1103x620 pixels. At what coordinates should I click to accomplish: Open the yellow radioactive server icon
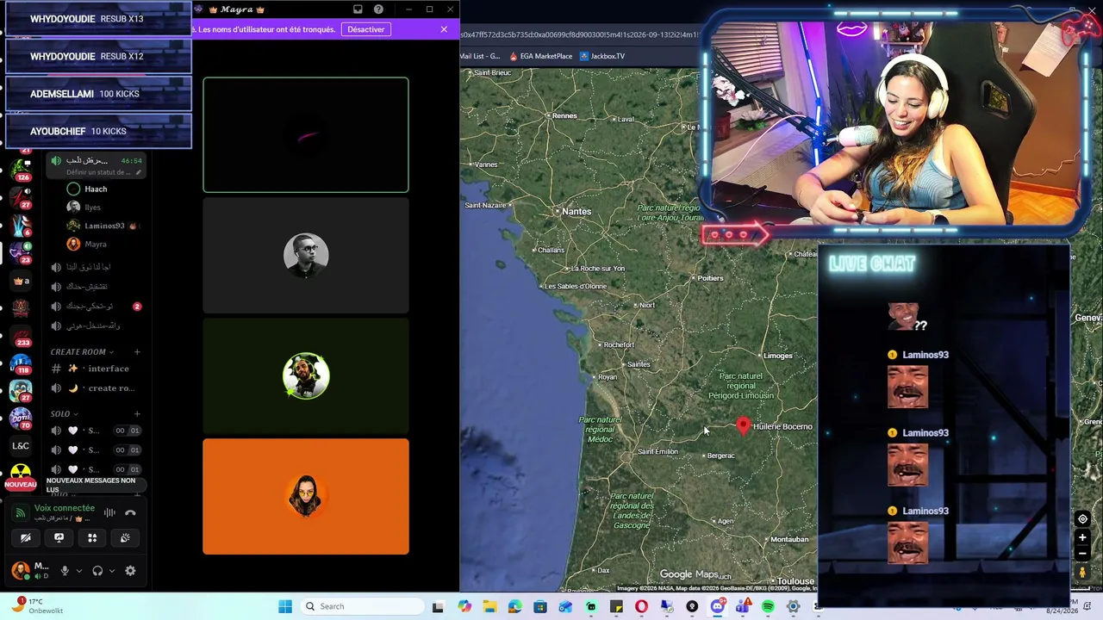[x=21, y=472]
